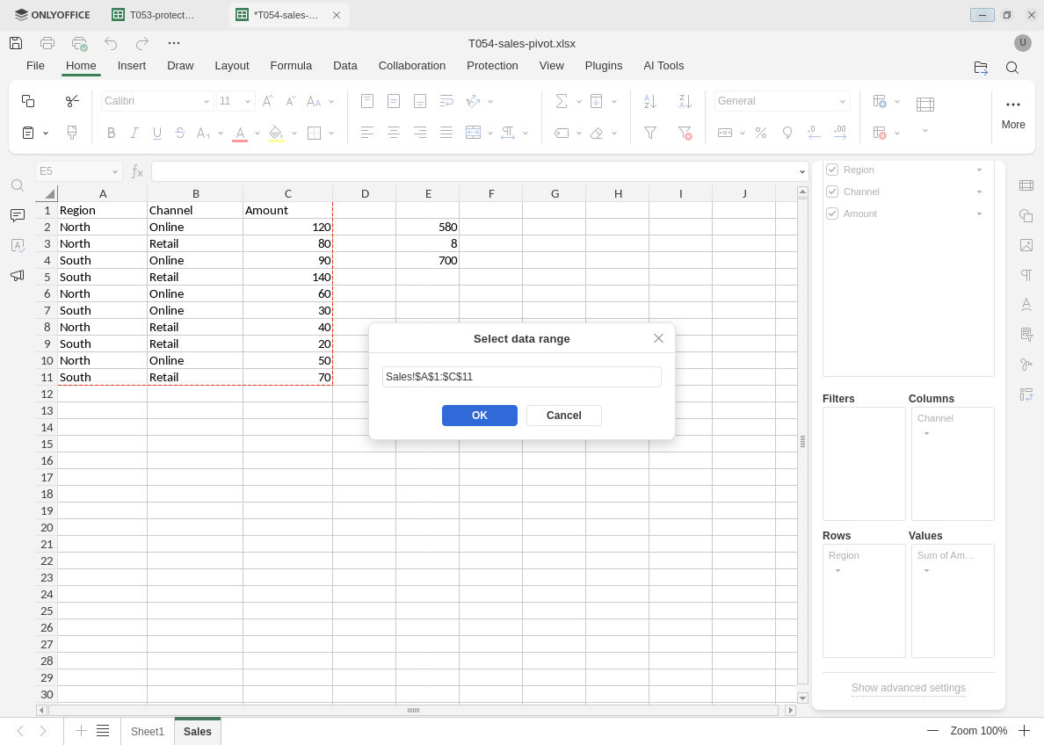Click the Copy icon in ribbon
This screenshot has height=745, width=1044.
pos(28,100)
